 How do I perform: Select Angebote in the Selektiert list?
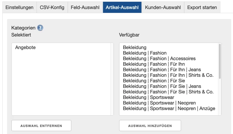(x=26, y=47)
